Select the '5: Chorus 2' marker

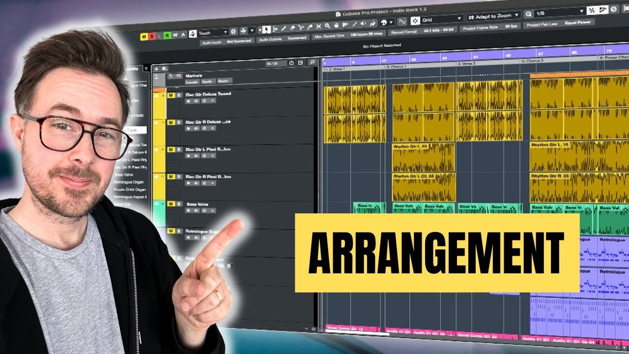pyautogui.click(x=532, y=61)
